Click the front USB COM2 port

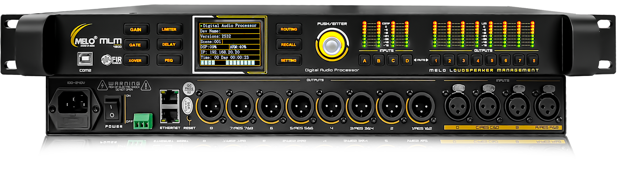click(85, 59)
